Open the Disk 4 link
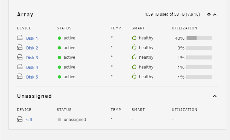 [x=32, y=67]
